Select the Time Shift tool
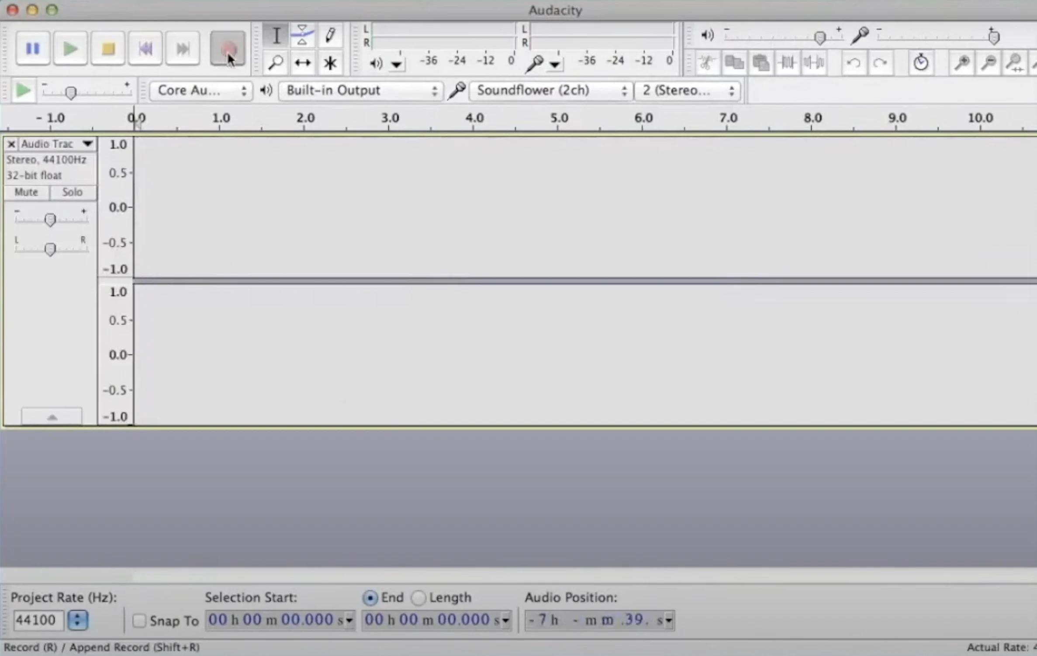1037x656 pixels. [302, 63]
